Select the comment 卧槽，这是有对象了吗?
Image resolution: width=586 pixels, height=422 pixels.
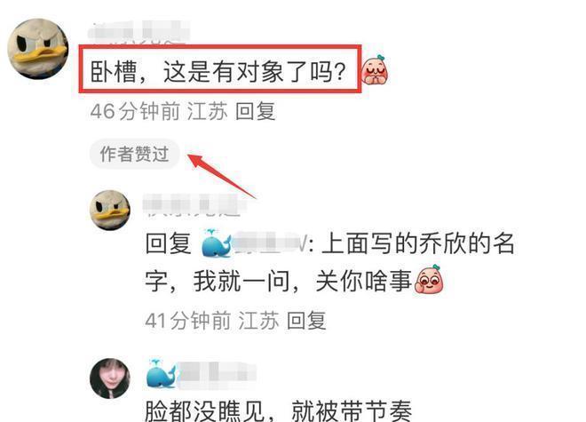click(218, 71)
